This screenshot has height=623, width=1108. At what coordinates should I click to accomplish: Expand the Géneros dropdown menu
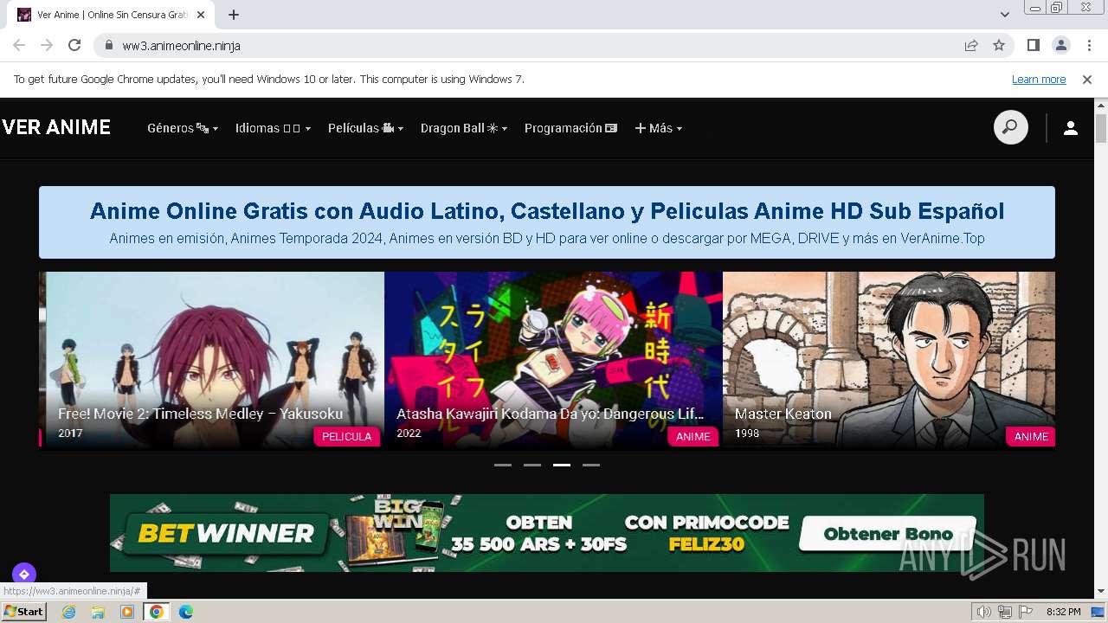pos(183,128)
